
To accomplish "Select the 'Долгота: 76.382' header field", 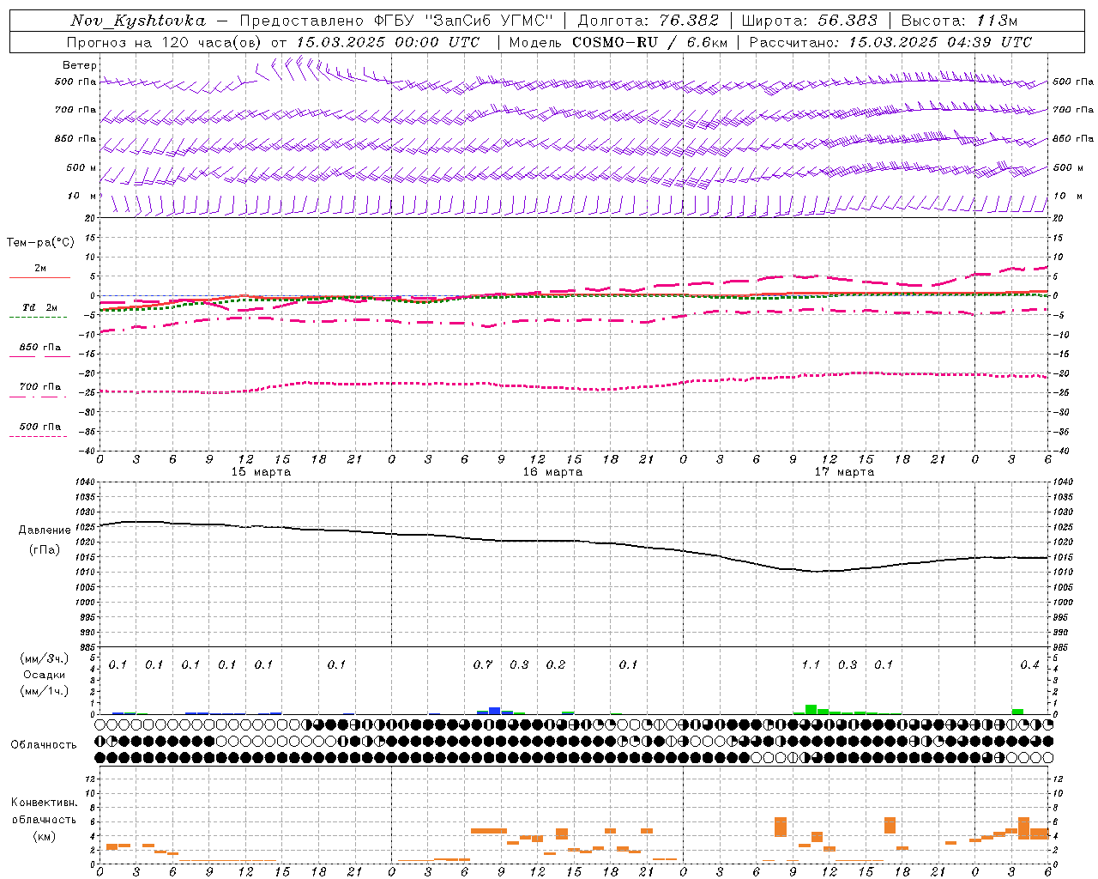I will coord(648,21).
